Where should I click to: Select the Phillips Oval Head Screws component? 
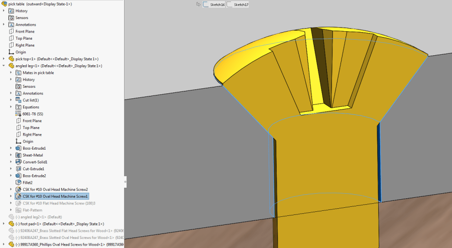click(69, 244)
